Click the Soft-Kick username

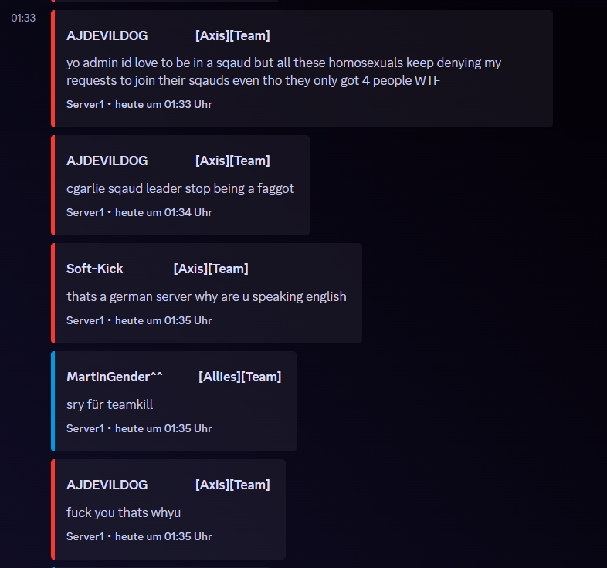point(94,269)
